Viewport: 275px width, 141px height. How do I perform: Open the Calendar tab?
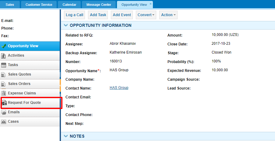click(x=69, y=5)
